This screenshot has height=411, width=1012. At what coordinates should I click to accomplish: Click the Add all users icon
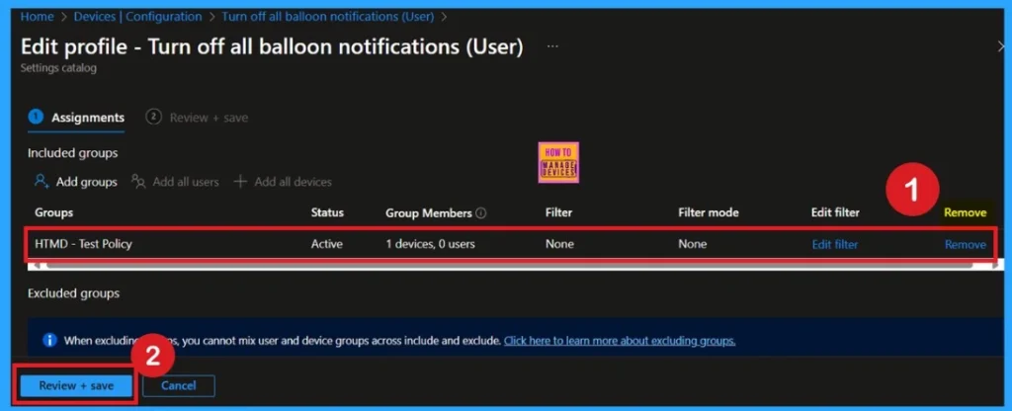[x=138, y=182]
